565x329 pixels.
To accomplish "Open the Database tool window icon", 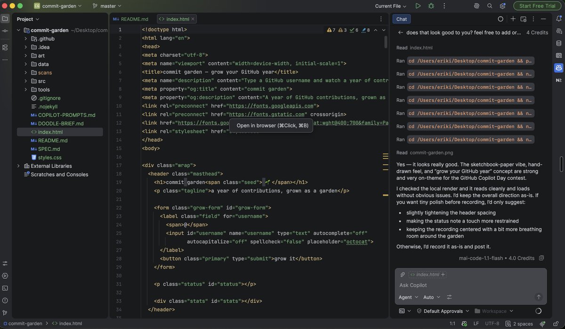I will pos(559,43).
